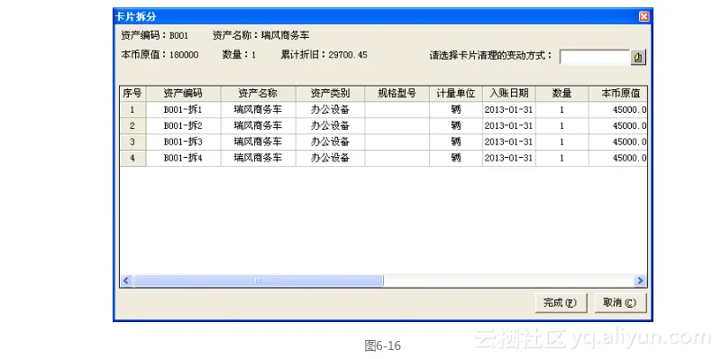
Task: Click the horizontal scrollbar thumb
Action: (258, 281)
